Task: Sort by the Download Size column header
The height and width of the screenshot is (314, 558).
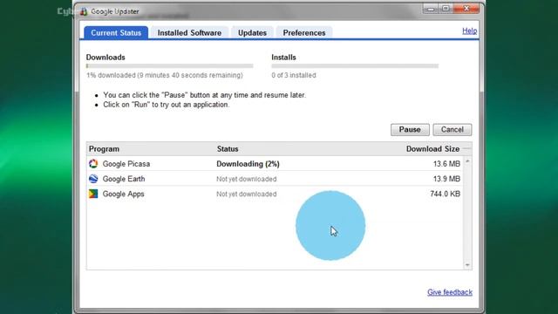Action: point(432,149)
